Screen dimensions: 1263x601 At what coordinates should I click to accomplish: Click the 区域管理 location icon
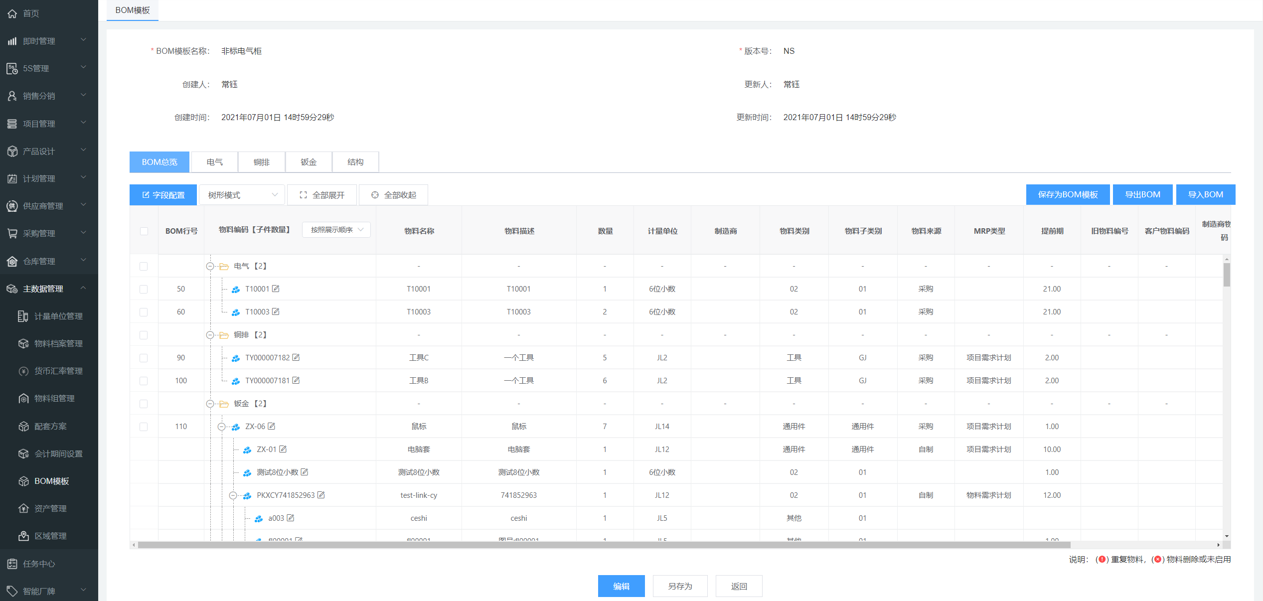coord(23,536)
